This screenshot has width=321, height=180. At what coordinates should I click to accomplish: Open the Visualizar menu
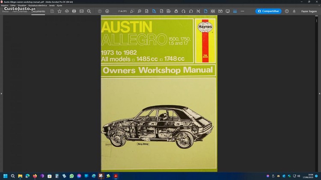21,5
